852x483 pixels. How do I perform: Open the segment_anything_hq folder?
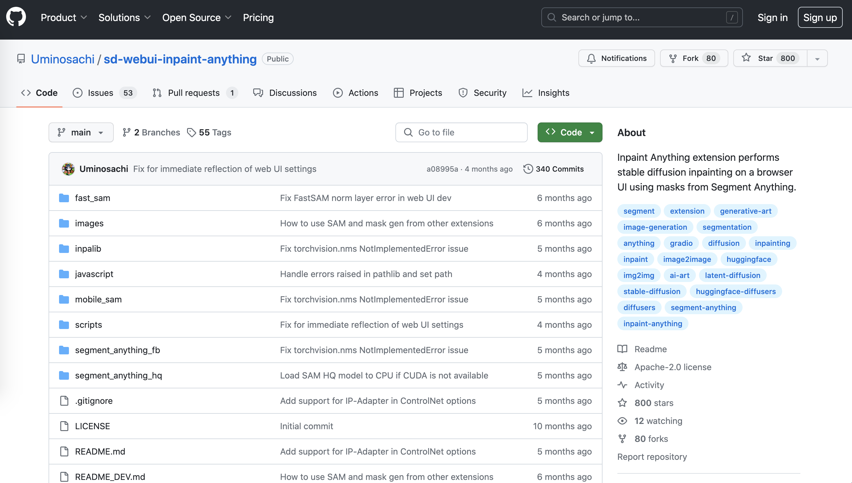[118, 375]
